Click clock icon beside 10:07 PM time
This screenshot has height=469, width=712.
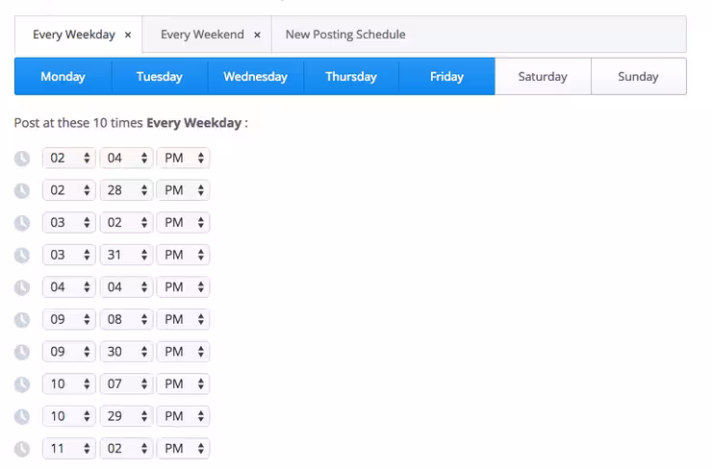click(x=22, y=384)
